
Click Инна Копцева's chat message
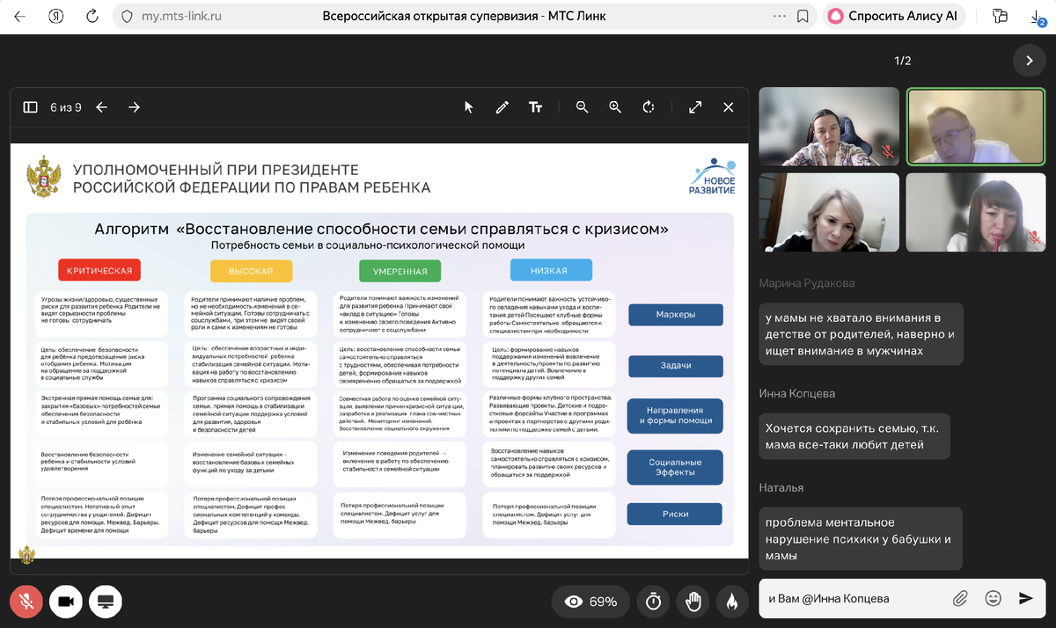point(854,435)
